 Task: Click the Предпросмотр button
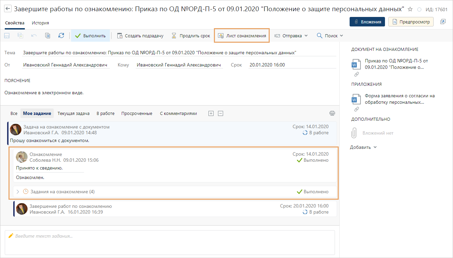pos(411,22)
